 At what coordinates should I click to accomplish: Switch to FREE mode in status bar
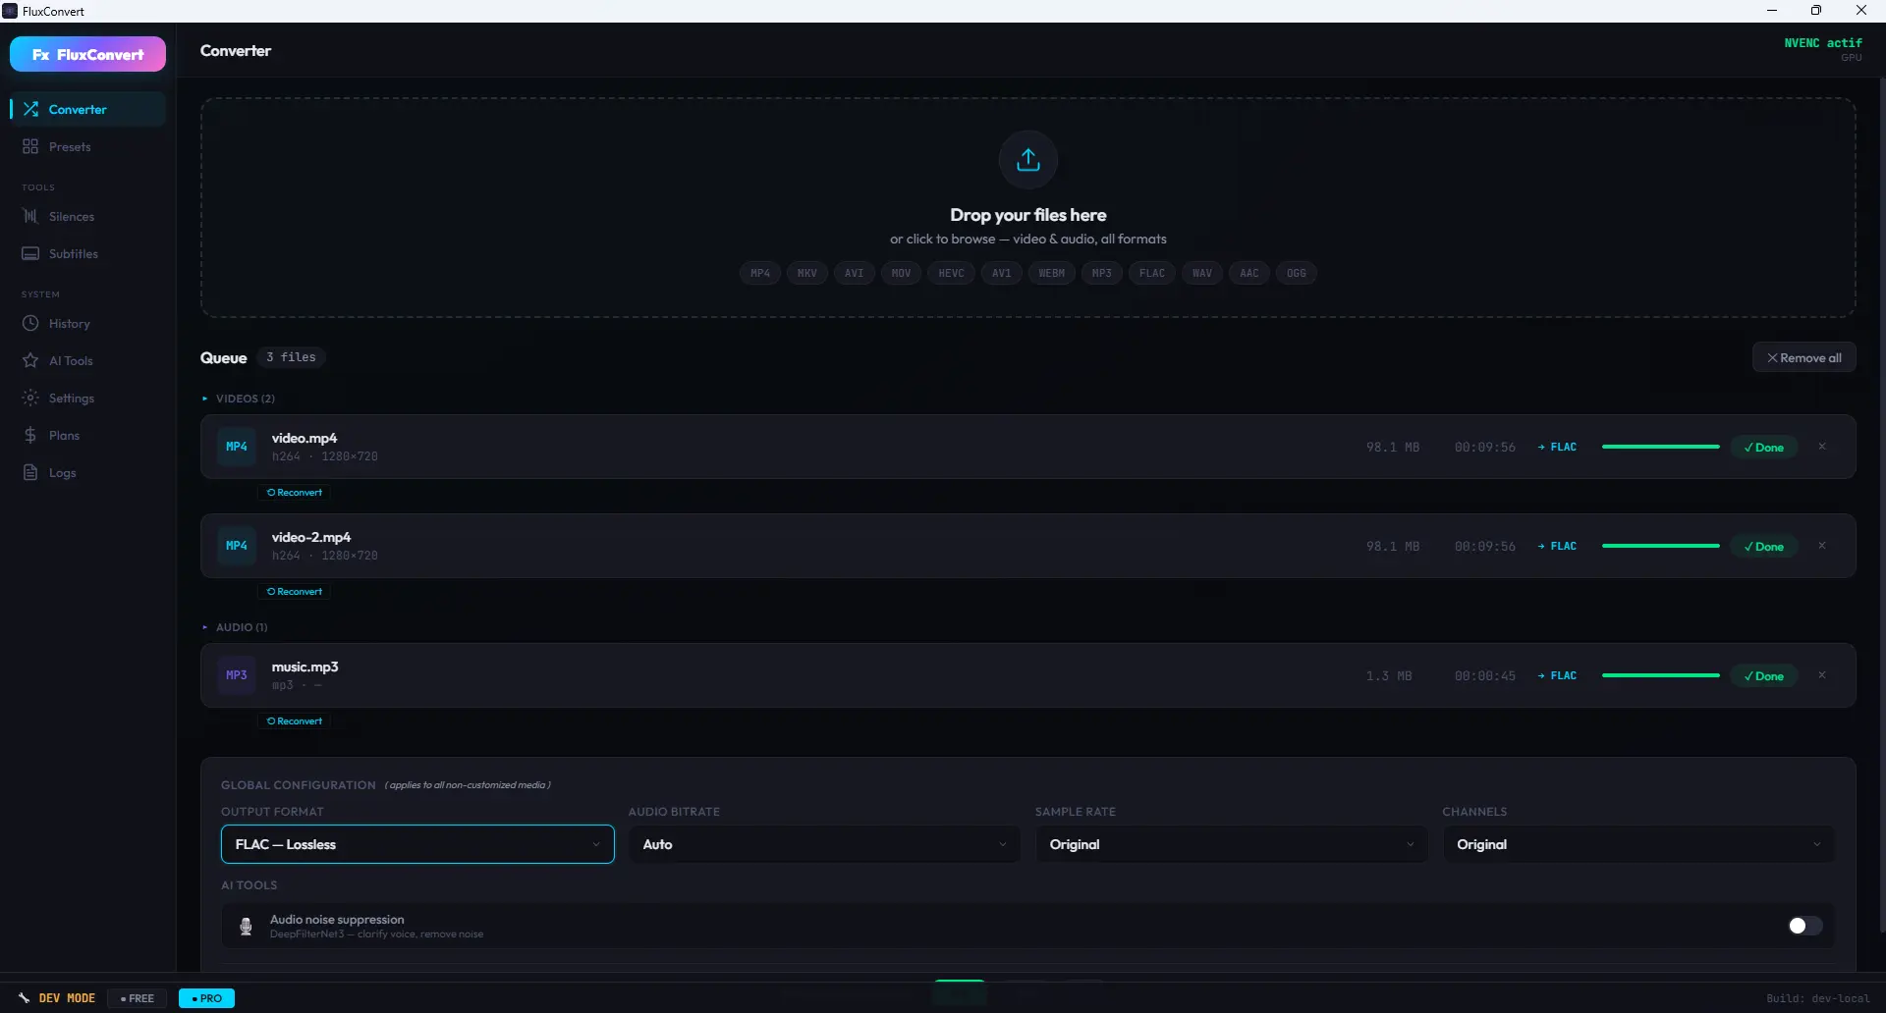[138, 998]
